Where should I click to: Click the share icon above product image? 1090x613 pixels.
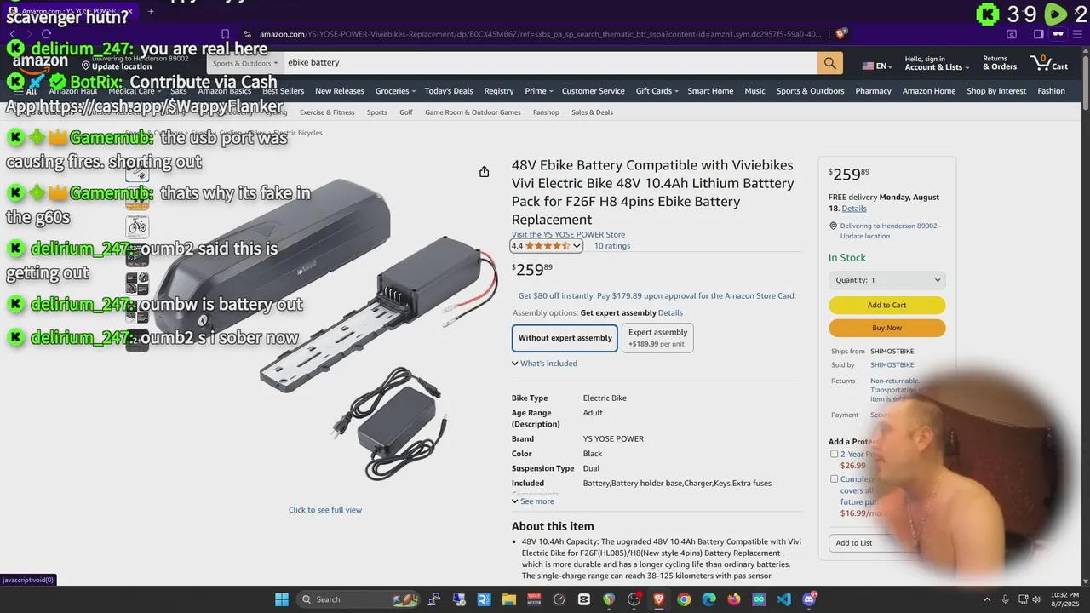[484, 172]
